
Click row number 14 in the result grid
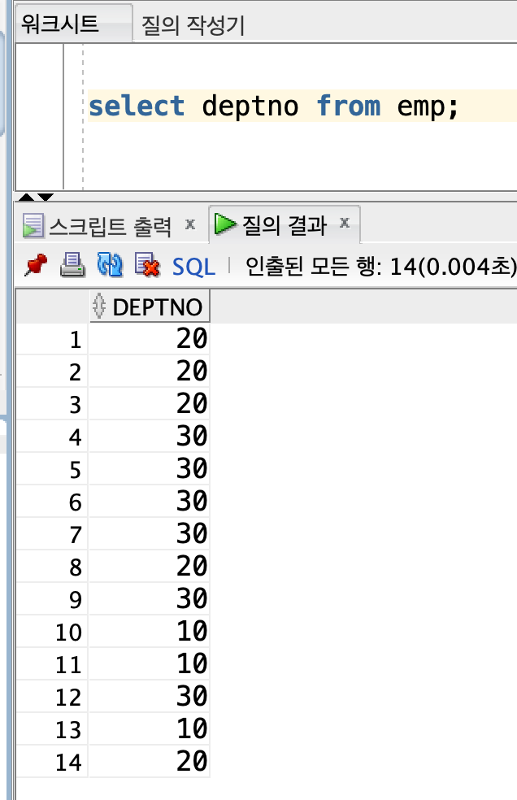52,762
